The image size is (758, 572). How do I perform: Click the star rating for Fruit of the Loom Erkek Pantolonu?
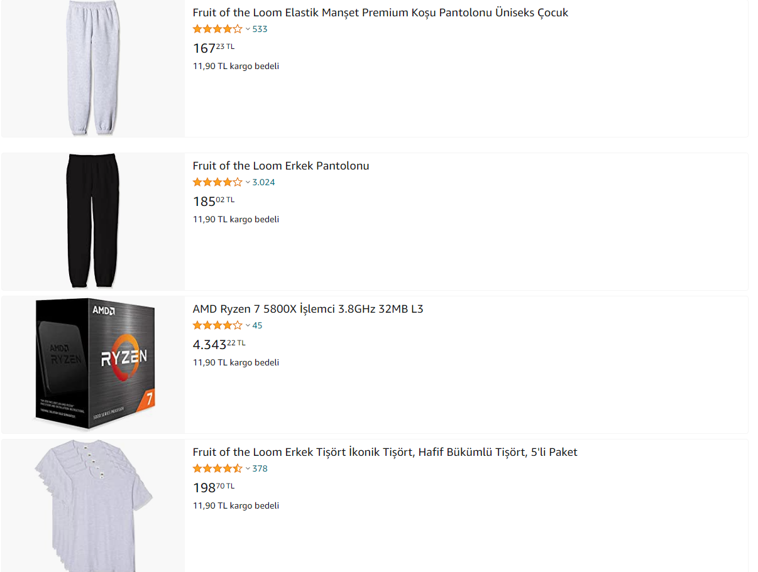coord(217,182)
